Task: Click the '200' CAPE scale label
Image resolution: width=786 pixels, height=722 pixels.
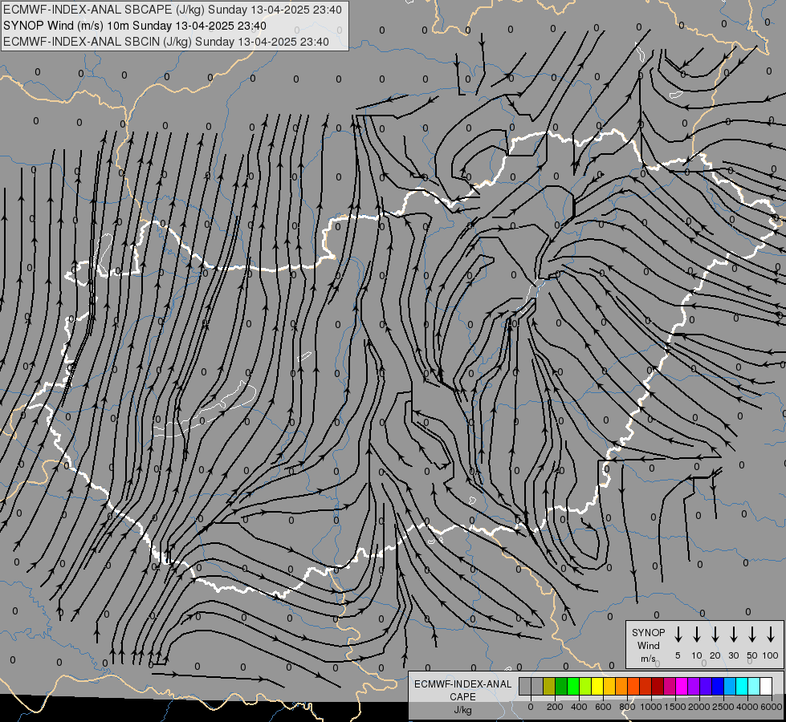Action: point(555,707)
